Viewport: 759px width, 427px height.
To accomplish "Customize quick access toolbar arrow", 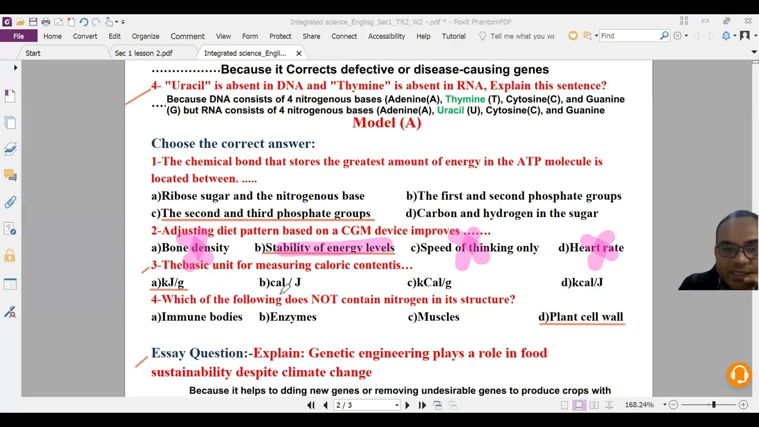I will pos(123,23).
